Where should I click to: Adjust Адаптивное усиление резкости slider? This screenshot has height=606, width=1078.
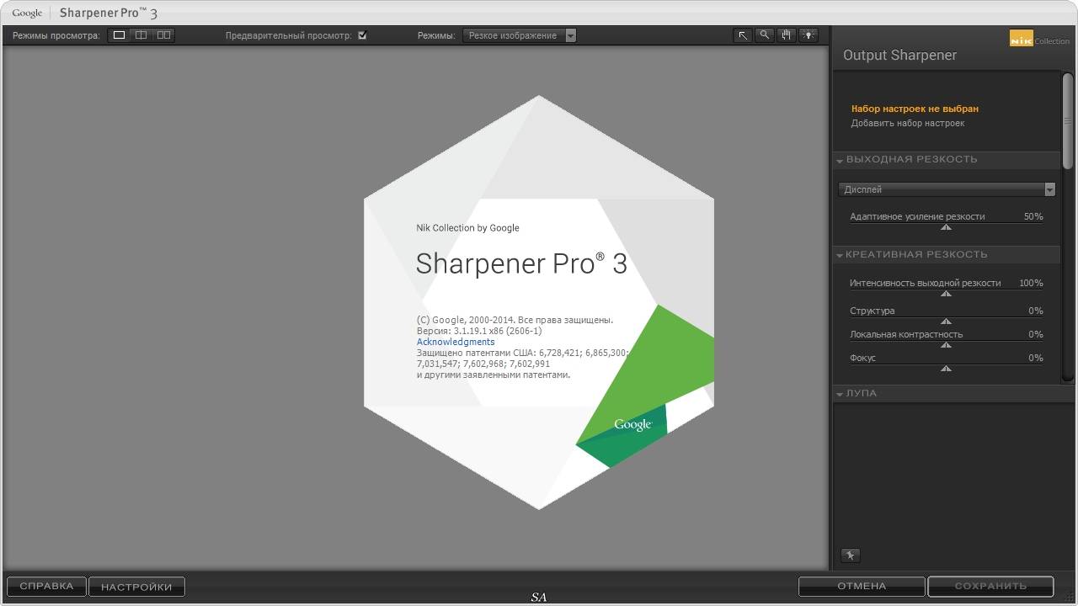946,226
